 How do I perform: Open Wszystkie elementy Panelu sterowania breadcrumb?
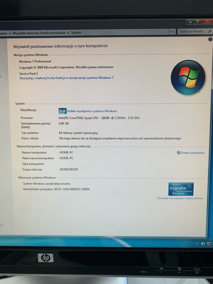39,33
